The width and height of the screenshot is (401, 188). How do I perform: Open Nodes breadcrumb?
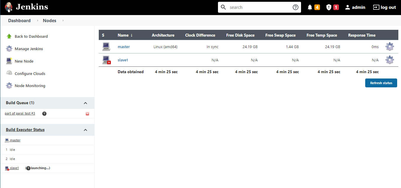(49, 21)
